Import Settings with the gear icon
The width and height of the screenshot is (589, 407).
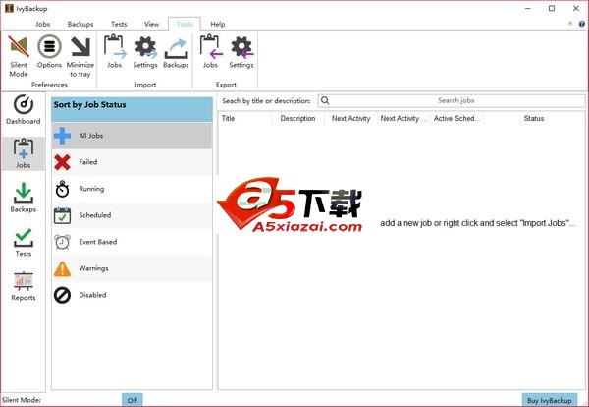(145, 51)
